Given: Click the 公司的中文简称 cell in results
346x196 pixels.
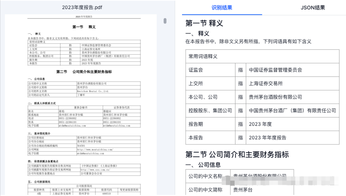Looking at the screenshot, I should 208,189.
